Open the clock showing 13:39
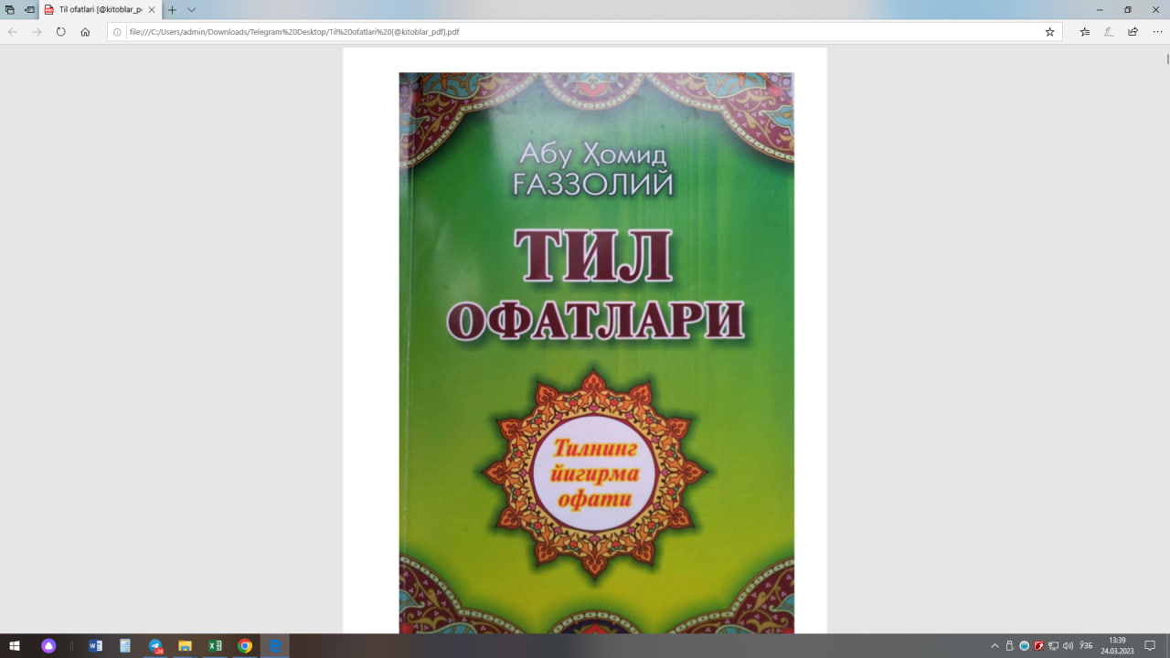This screenshot has width=1170, height=658. click(1117, 645)
